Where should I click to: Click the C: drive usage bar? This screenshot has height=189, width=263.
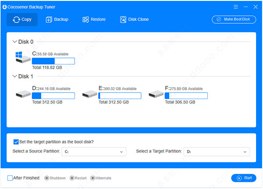click(x=53, y=61)
